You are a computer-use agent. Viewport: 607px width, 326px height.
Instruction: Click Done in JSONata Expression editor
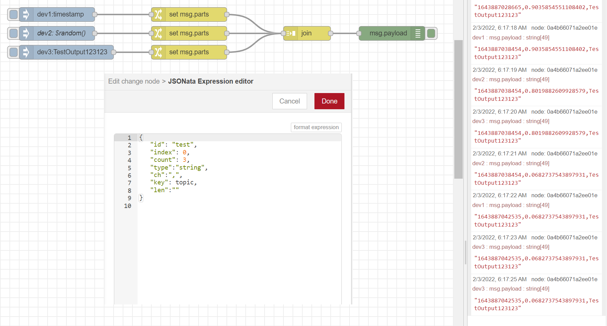[x=329, y=101]
